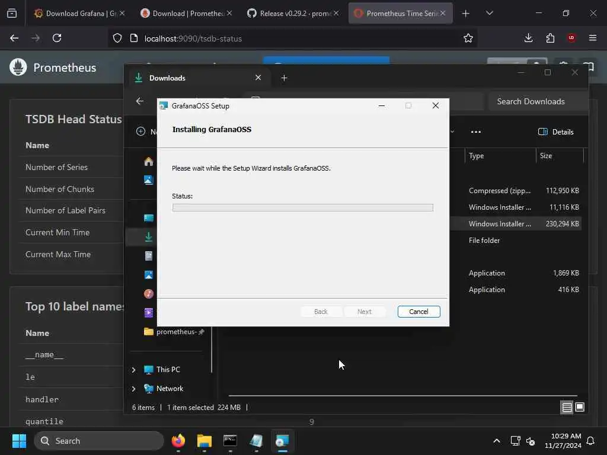
Task: Bookmark this page with the star icon
Action: coord(468,38)
